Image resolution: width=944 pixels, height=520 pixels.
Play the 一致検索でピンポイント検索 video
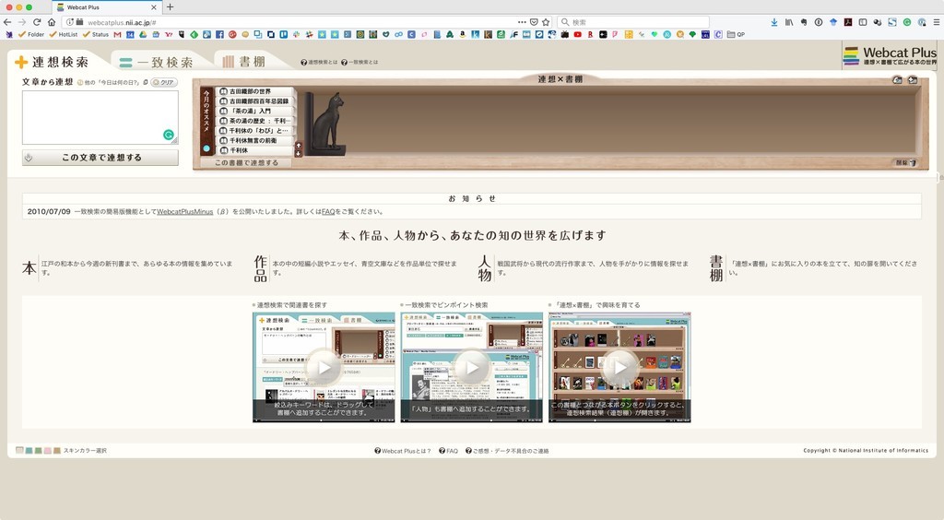[472, 367]
